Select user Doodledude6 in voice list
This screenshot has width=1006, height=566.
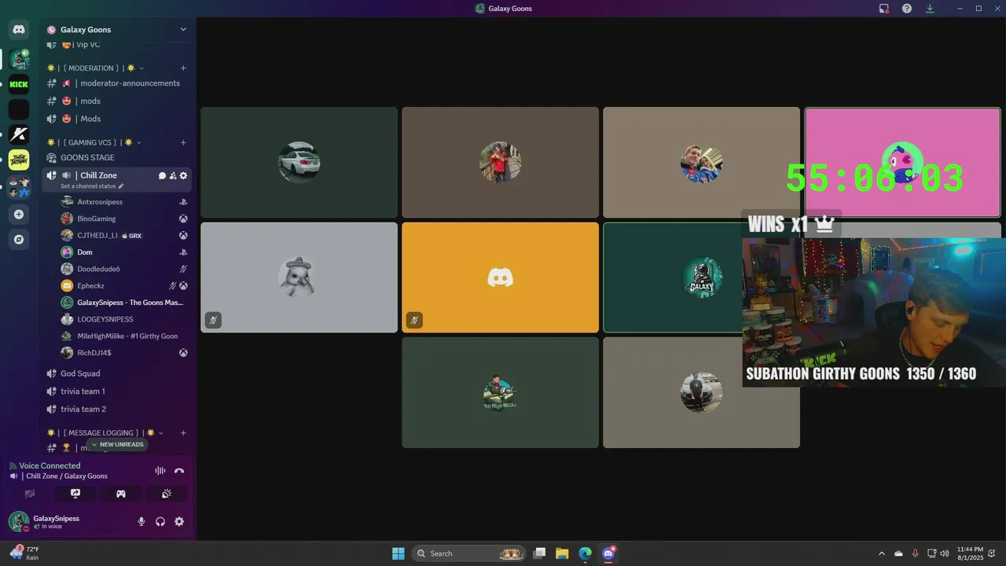[x=123, y=269]
